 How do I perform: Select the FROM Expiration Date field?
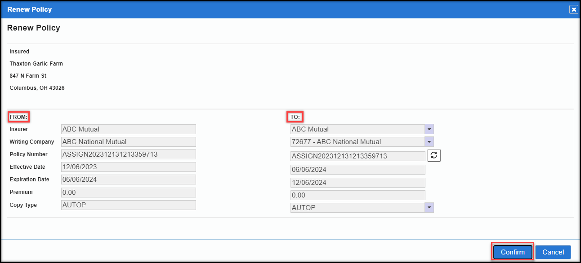[x=128, y=180]
